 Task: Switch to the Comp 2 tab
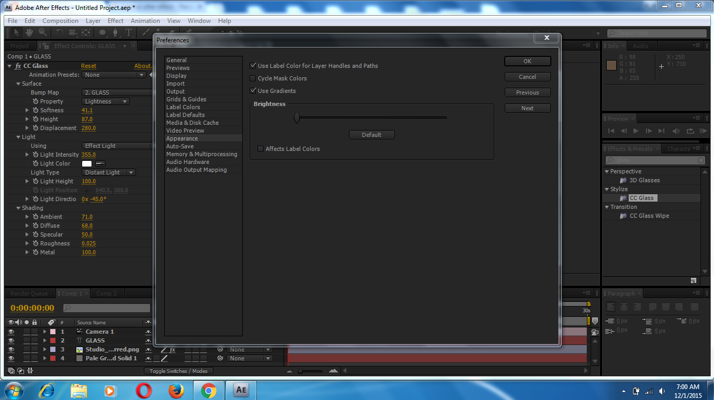(107, 293)
